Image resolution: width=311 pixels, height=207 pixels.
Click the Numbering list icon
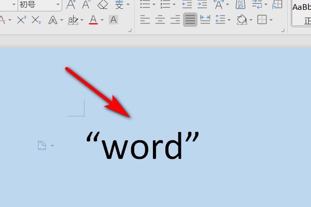[165, 4]
